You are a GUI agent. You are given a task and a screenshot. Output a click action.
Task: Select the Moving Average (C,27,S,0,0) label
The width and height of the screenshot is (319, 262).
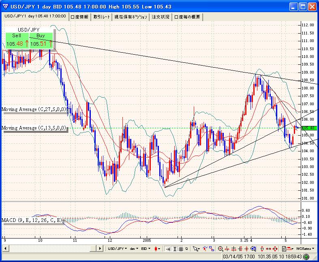tap(33, 109)
